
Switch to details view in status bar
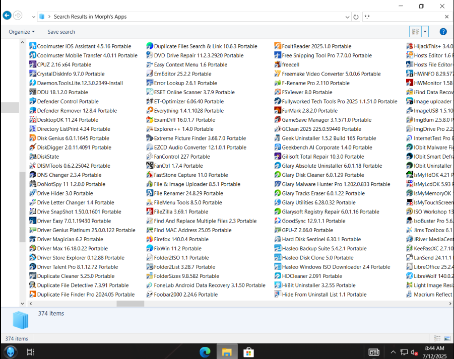pos(437,338)
